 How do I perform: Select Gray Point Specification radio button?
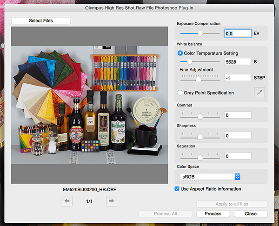[180, 93]
